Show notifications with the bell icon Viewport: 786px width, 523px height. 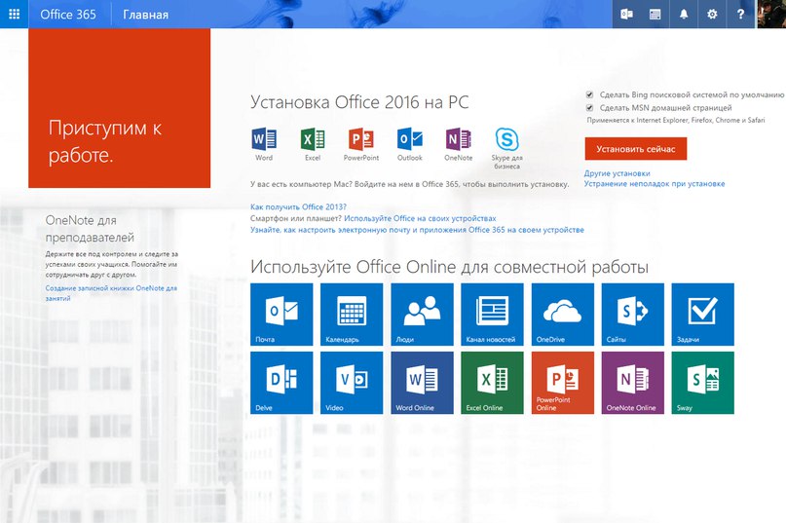click(684, 14)
